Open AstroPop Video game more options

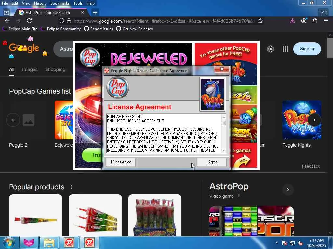239,196
